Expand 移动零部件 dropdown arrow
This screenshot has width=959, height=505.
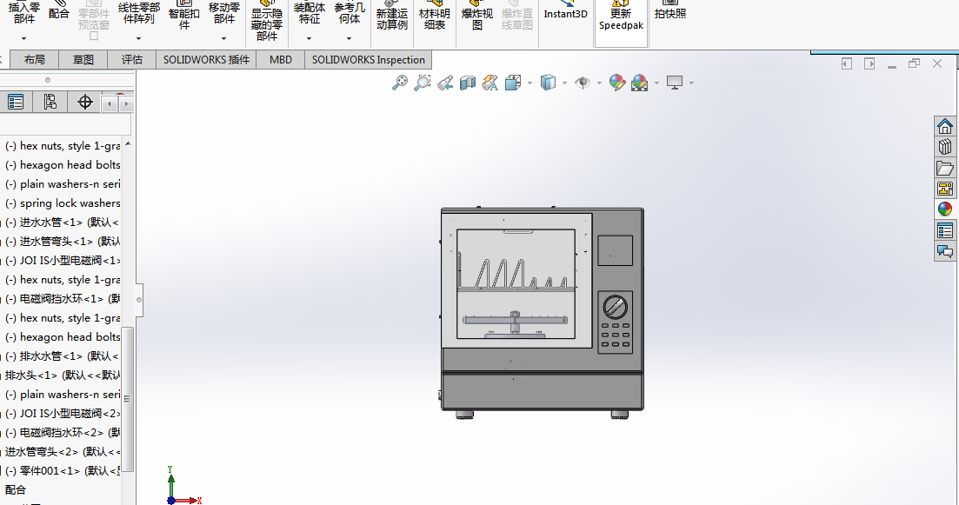[223, 38]
